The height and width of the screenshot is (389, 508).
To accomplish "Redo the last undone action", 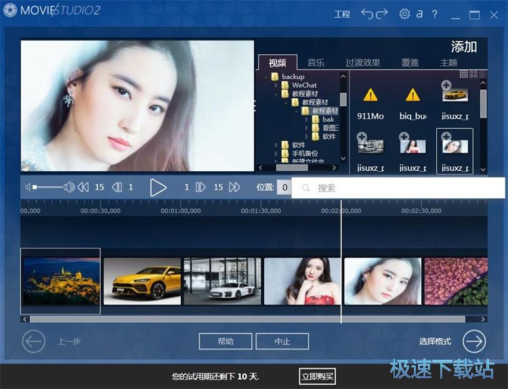I will [381, 14].
